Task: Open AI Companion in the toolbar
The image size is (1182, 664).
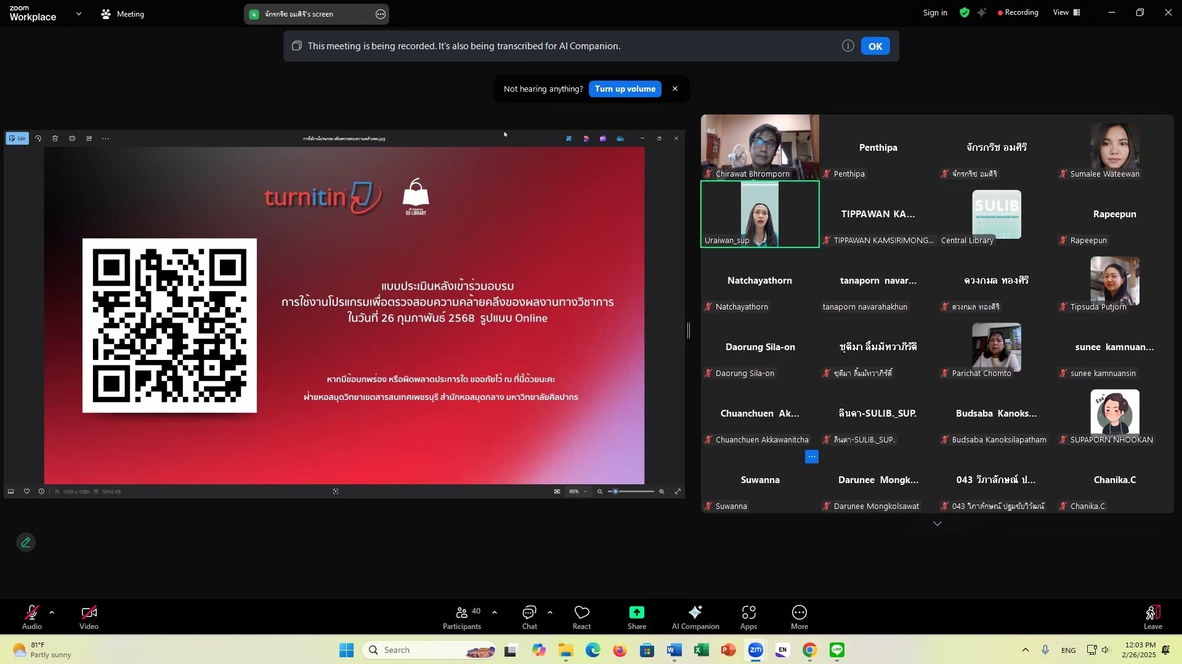Action: [x=695, y=617]
